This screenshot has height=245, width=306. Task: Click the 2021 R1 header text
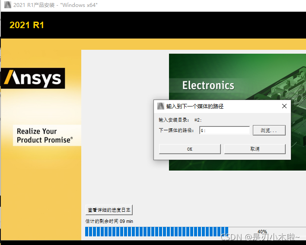pos(27,25)
